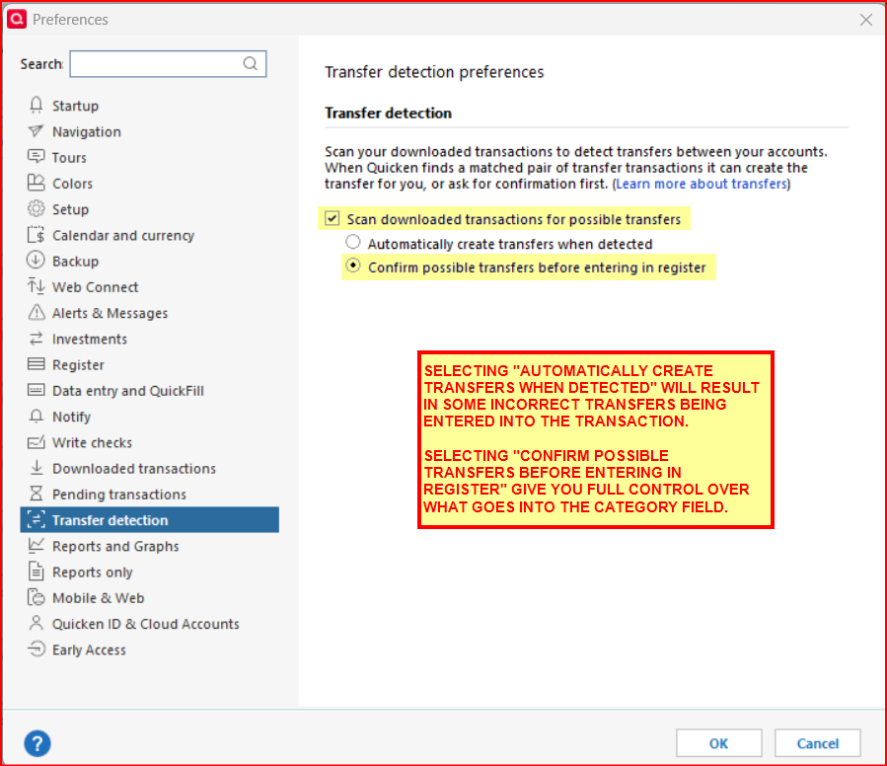Select the Mobile & Web label
This screenshot has width=887, height=766.
pos(98,598)
